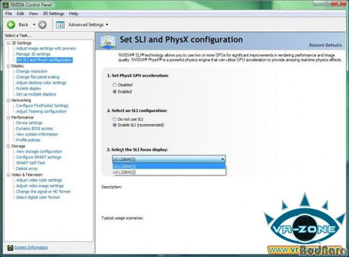Open Adjust Teaming configuration task

tap(41, 111)
